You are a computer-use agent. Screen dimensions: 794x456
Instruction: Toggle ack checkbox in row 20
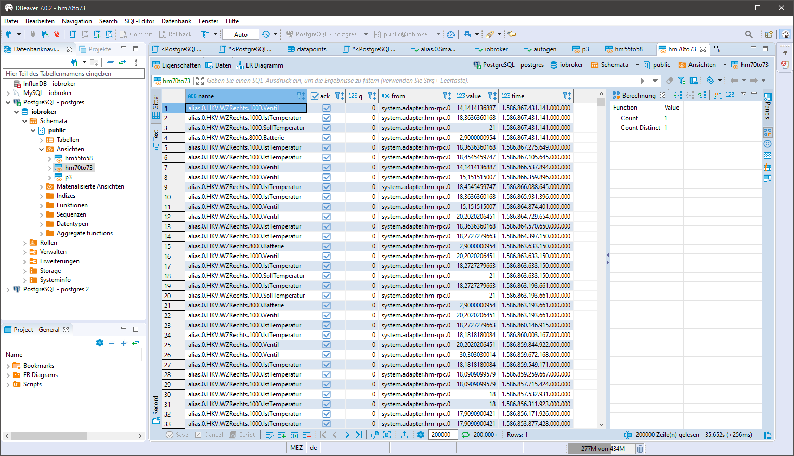[327, 296]
